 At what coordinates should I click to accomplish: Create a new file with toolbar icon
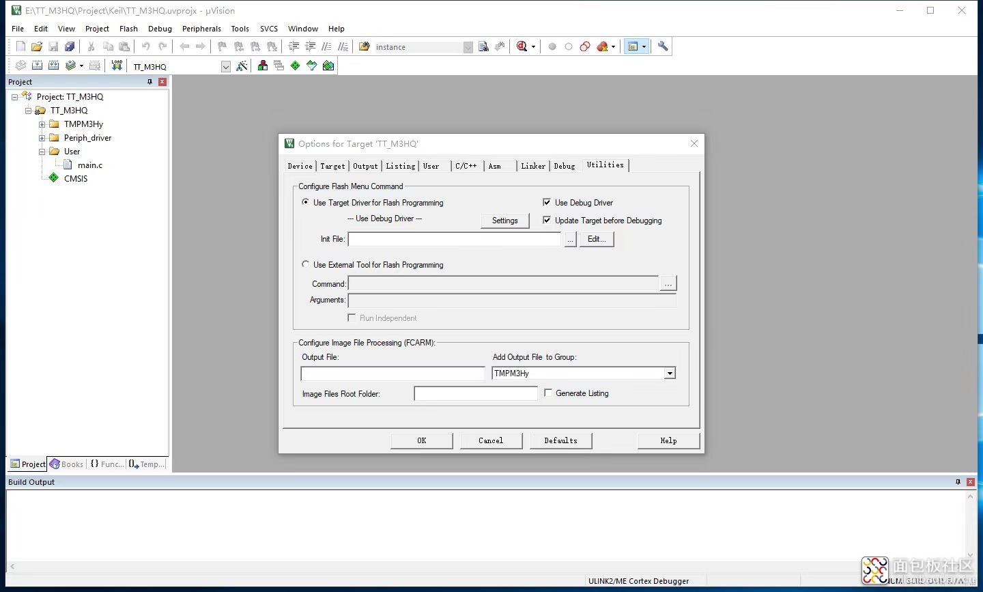pyautogui.click(x=20, y=46)
